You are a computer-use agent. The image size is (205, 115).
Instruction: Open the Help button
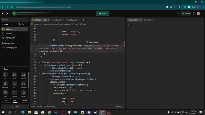(x=15, y=107)
